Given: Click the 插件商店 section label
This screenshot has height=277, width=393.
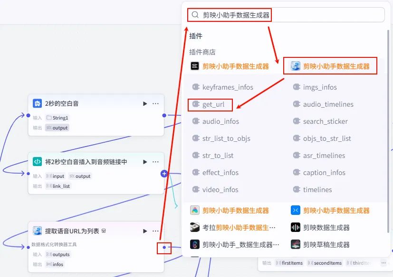Looking at the screenshot, I should pos(202,52).
